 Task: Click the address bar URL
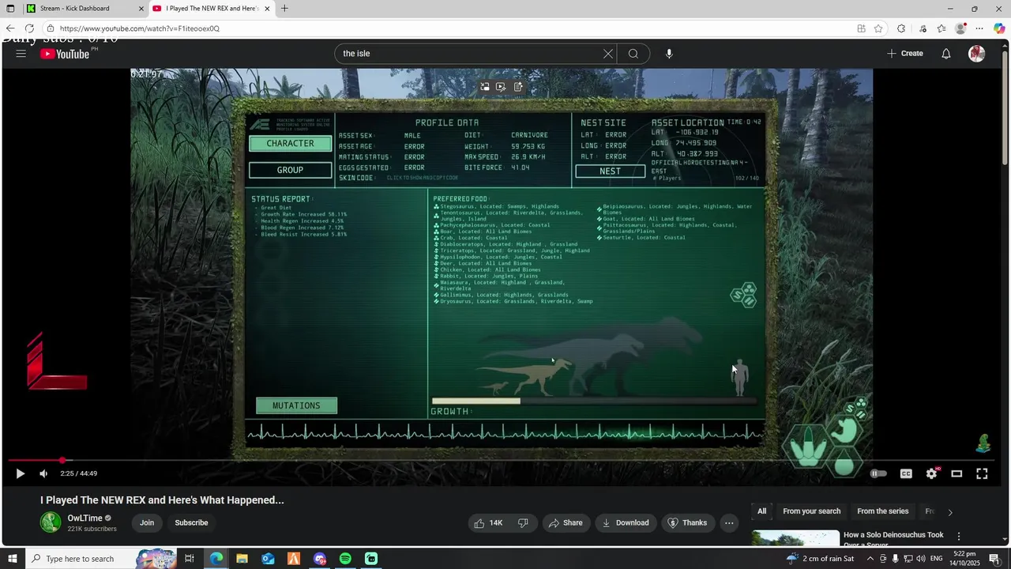[x=139, y=28]
